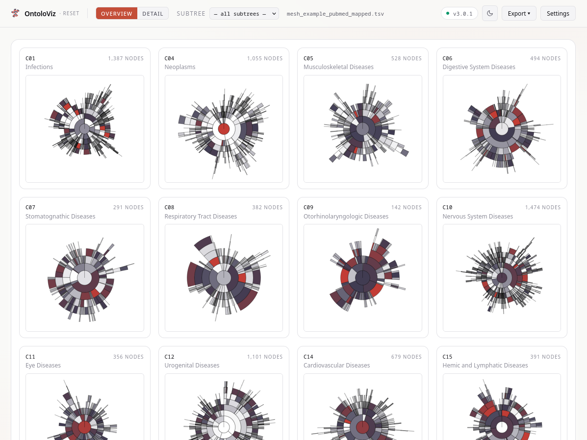Viewport: 587px width, 440px height.
Task: Click the 356 NODES count
Action: 128,357
